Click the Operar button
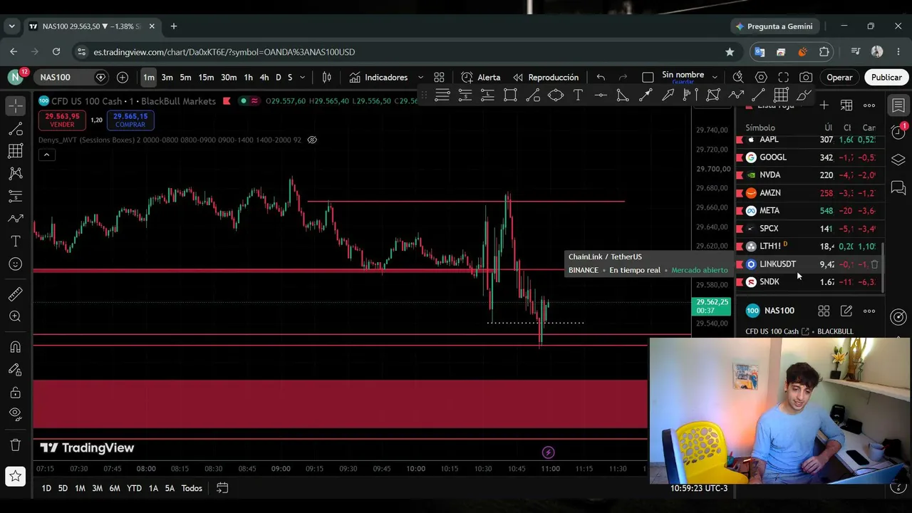 (839, 77)
